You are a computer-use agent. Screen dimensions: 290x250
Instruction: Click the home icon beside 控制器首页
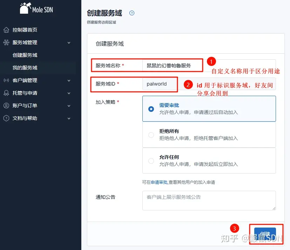pos(6,30)
